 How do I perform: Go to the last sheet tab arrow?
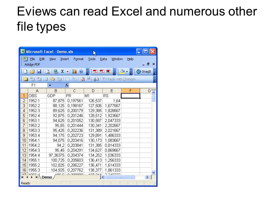pos(37,177)
